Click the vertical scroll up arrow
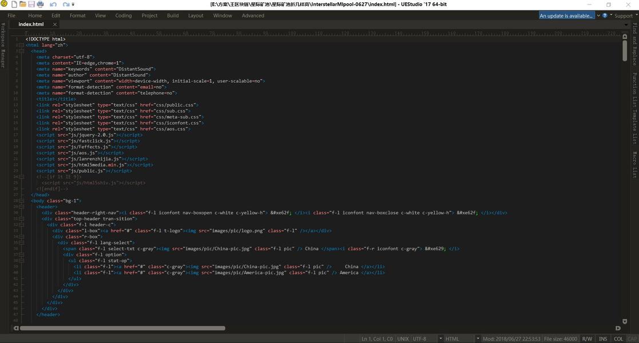This screenshot has height=343, width=639. tap(625, 36)
